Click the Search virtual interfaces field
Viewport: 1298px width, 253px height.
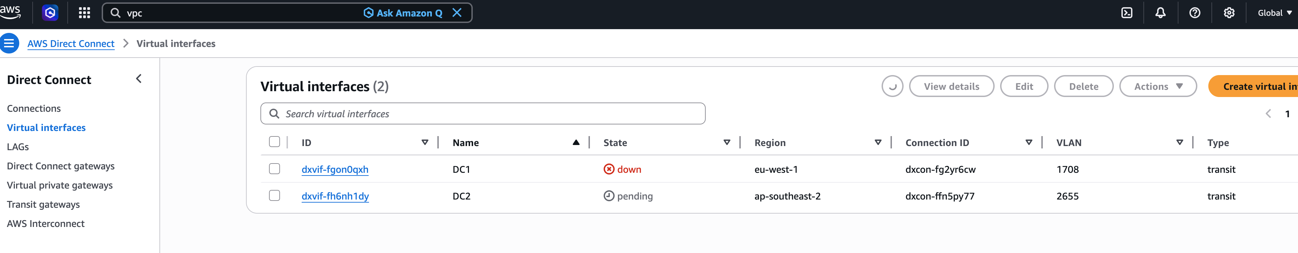point(483,114)
